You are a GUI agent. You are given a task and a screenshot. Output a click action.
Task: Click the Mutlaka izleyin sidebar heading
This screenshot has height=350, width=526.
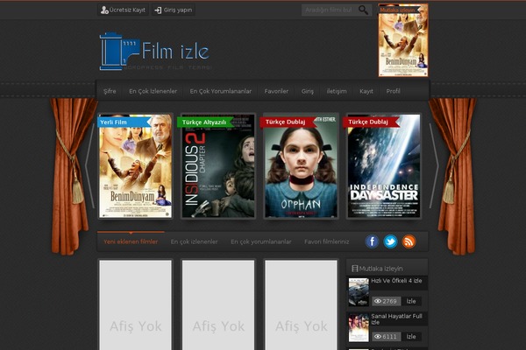pos(380,269)
